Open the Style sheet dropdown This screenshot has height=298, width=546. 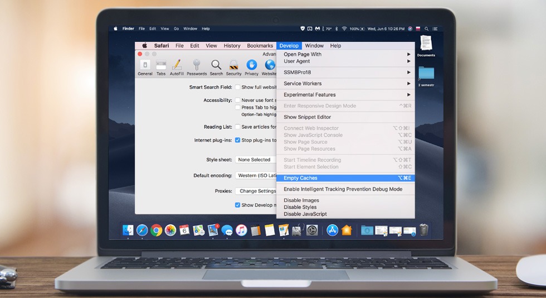pyautogui.click(x=256, y=160)
